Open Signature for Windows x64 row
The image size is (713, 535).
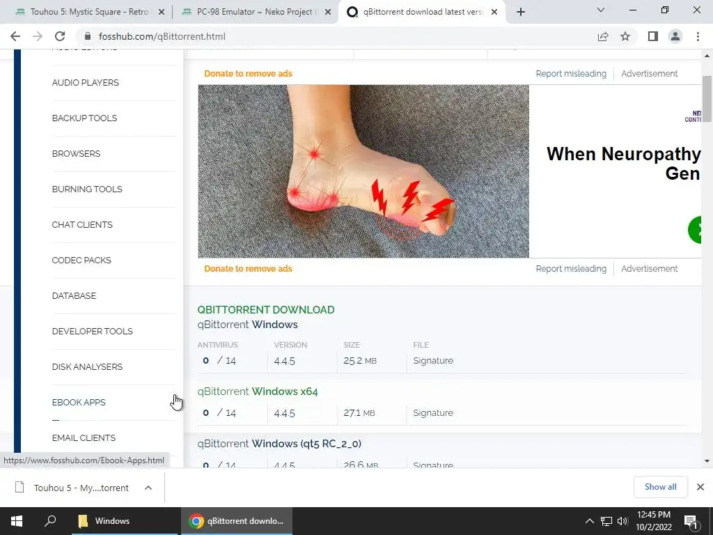click(433, 413)
